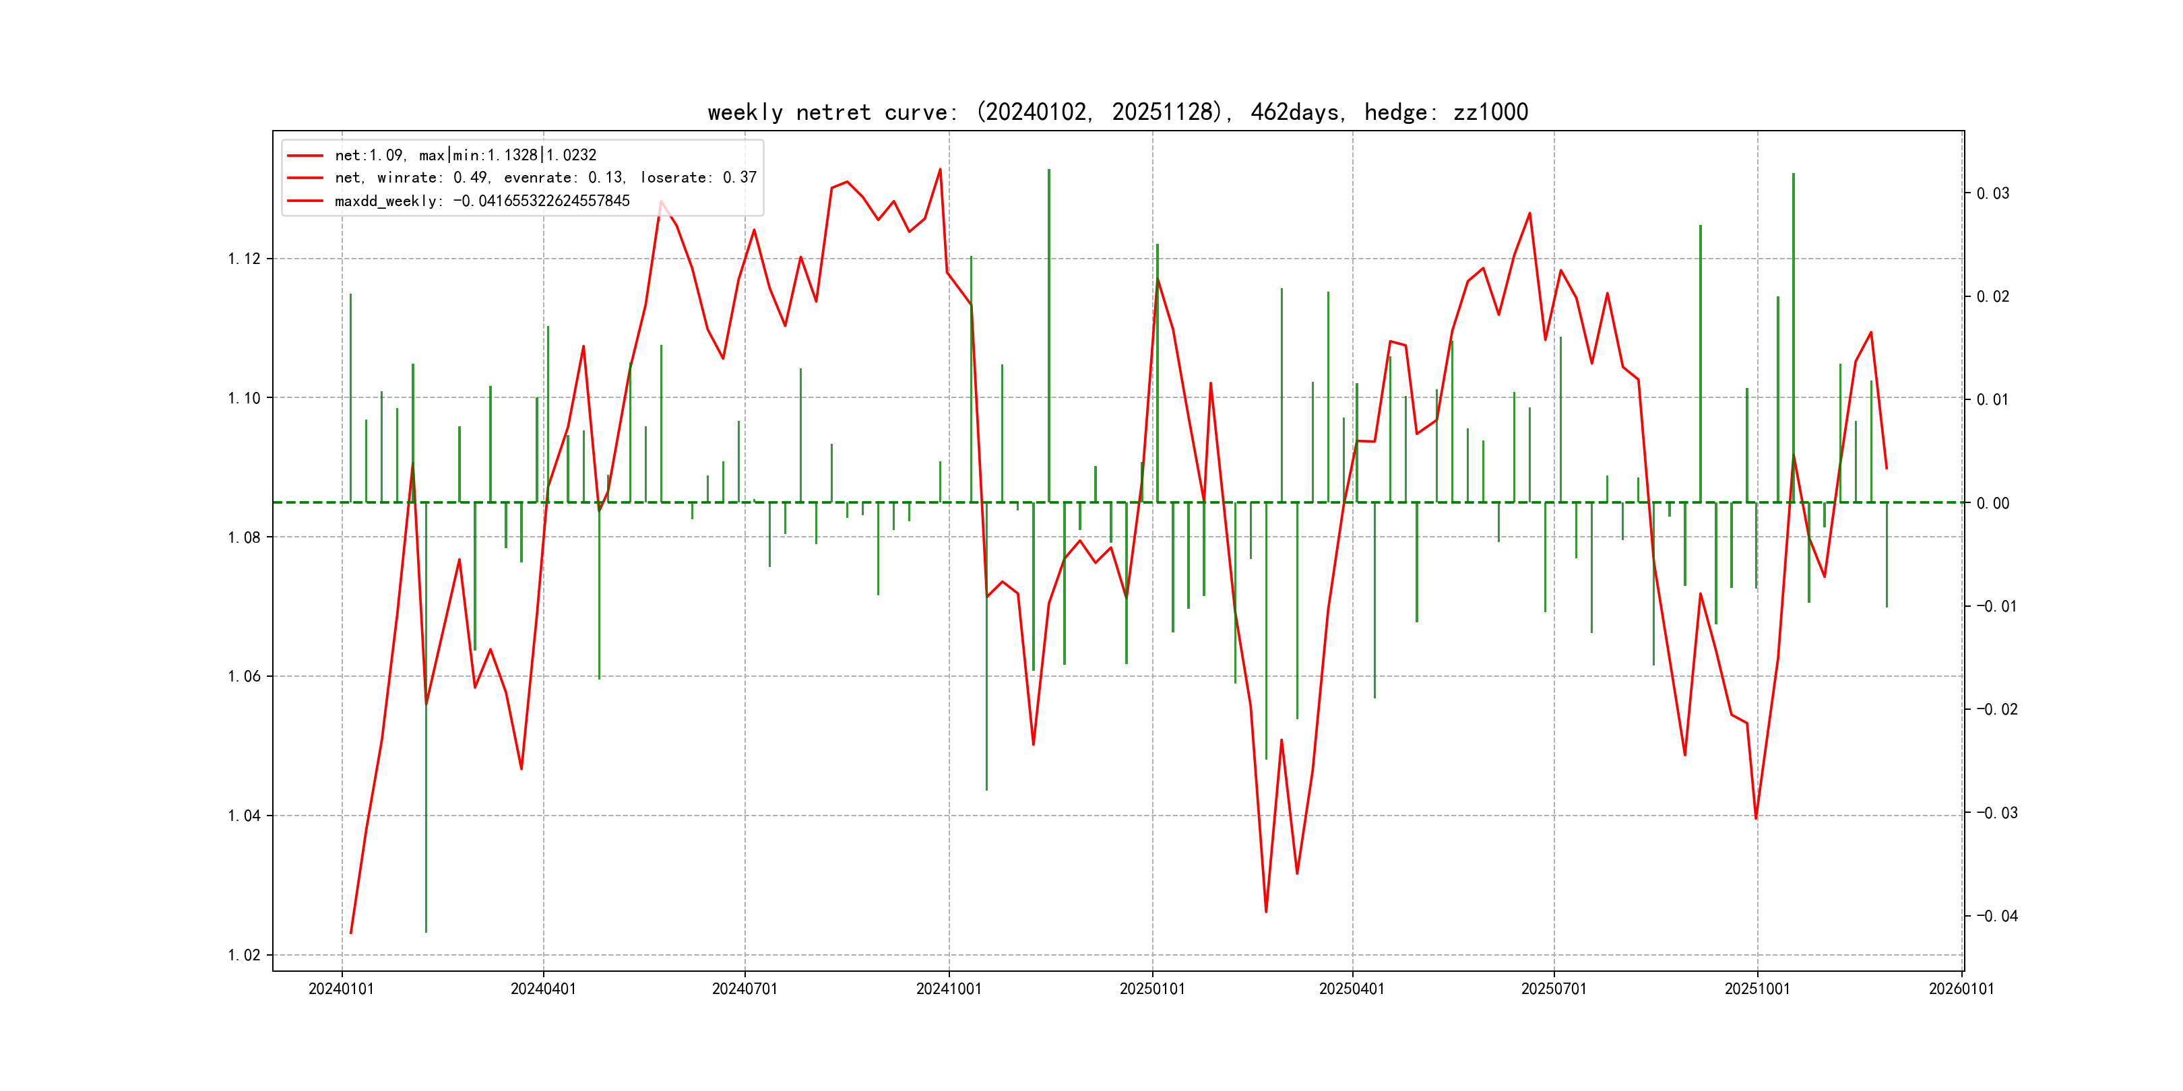Click the chart title text
Screen dimensions: 2183x1091
[x=1117, y=112]
